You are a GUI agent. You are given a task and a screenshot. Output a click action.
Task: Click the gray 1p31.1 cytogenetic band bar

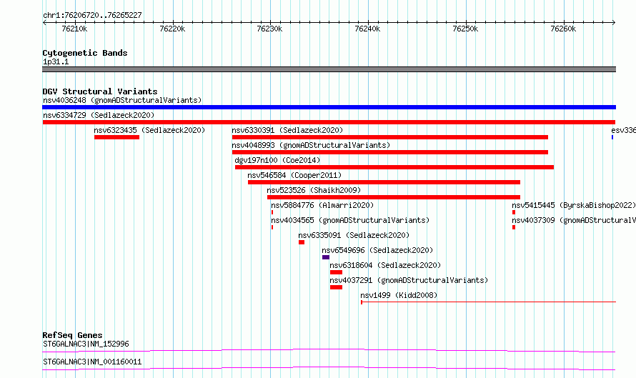[x=329, y=69]
